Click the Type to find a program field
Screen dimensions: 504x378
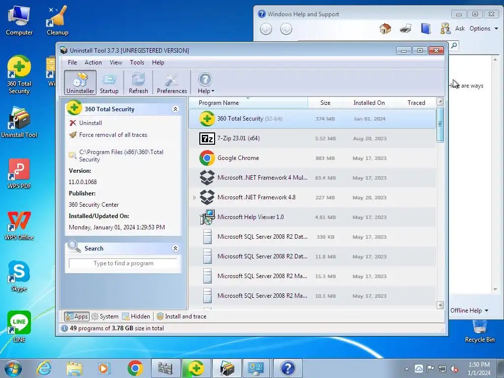click(123, 263)
